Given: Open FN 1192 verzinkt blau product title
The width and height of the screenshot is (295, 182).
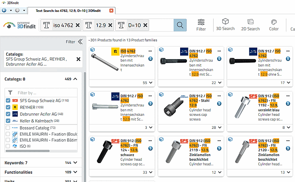Looking at the screenshot, I should pos(269,103).
